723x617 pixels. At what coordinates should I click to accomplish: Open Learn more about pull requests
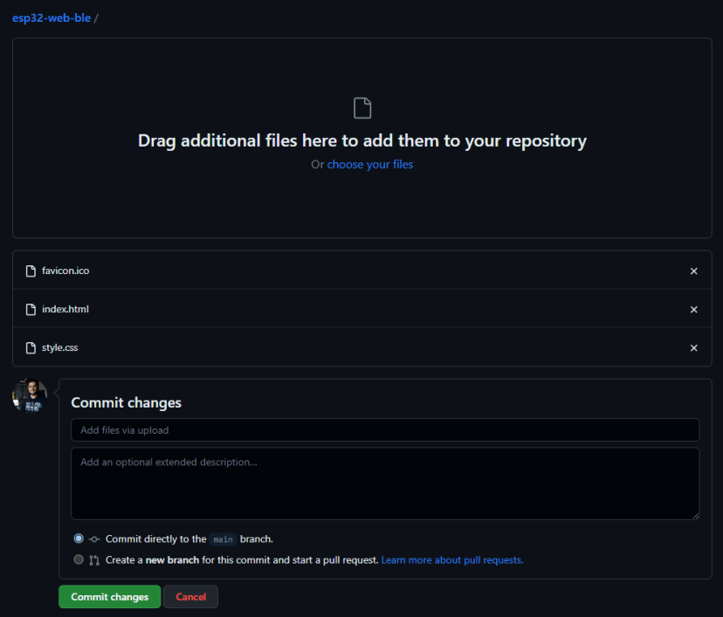(x=451, y=559)
